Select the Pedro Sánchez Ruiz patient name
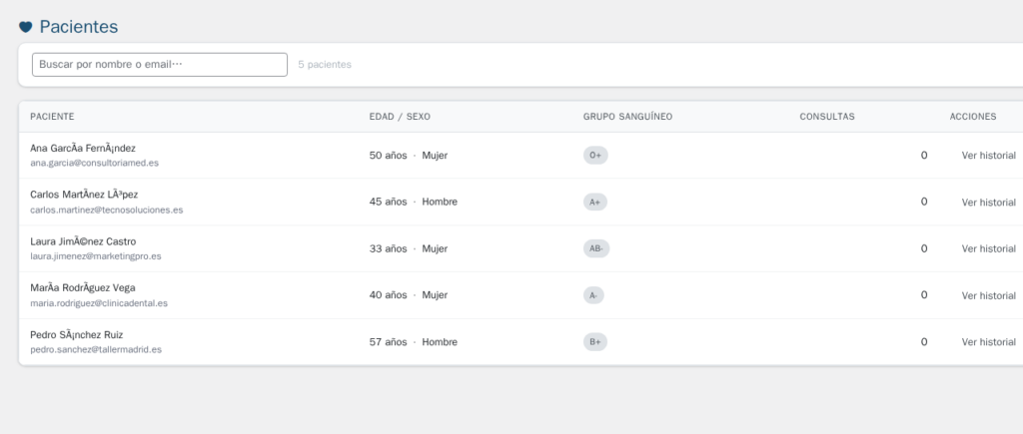 pyautogui.click(x=77, y=334)
